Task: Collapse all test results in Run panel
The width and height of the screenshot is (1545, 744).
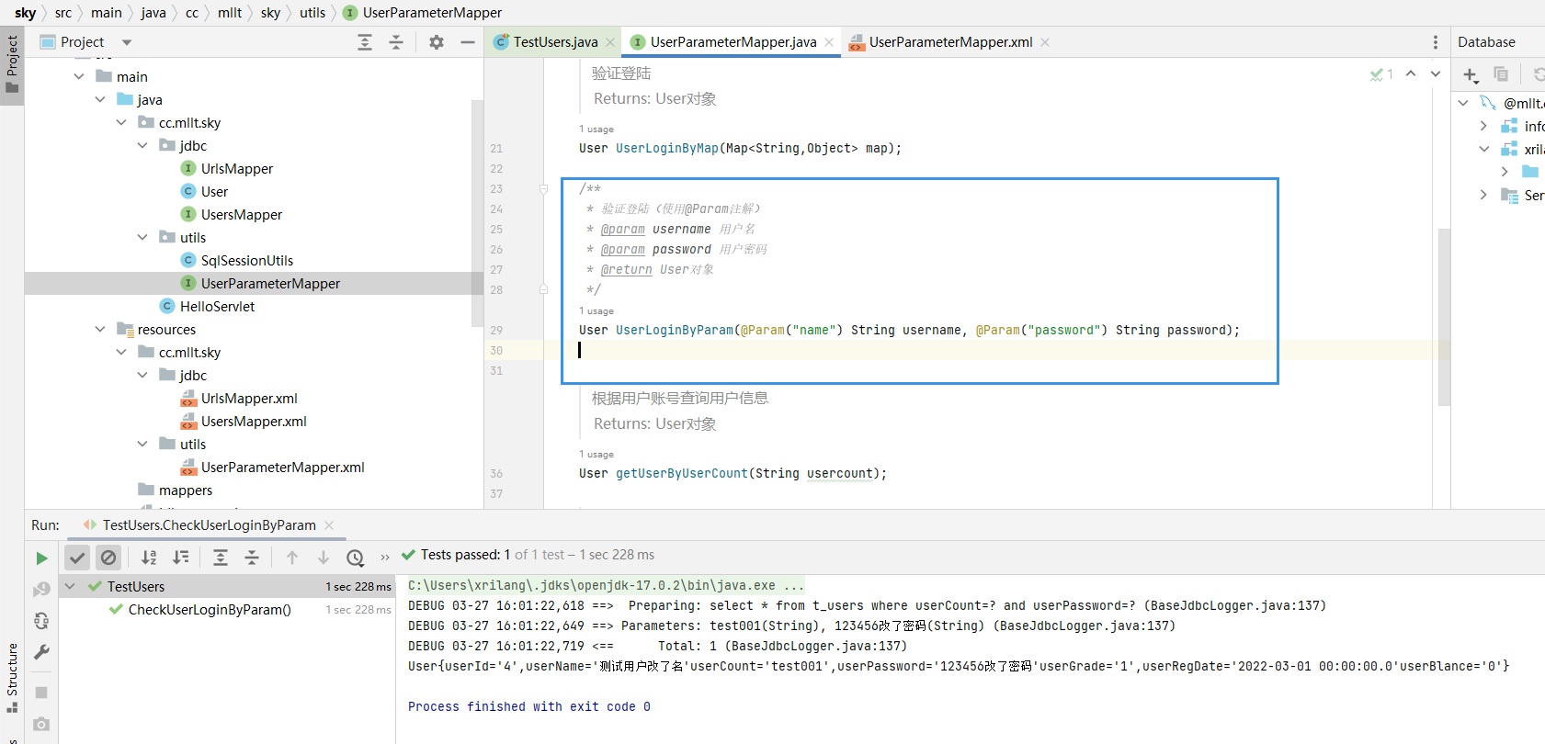Action: [x=252, y=558]
